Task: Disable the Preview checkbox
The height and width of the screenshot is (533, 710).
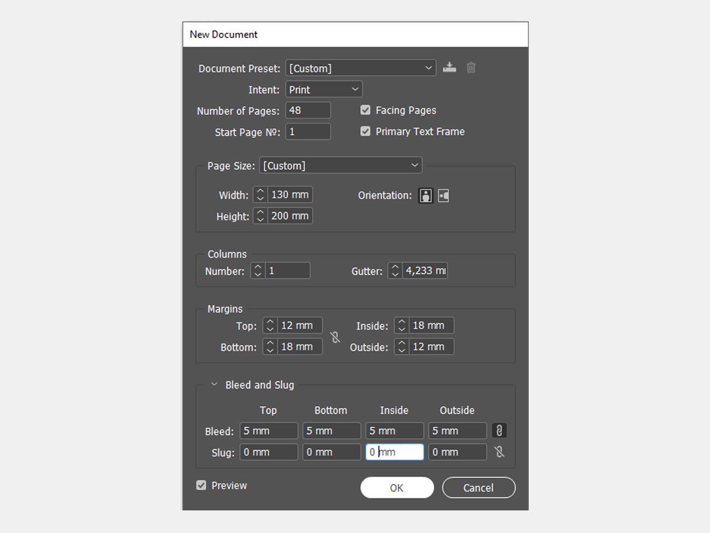Action: coord(201,485)
